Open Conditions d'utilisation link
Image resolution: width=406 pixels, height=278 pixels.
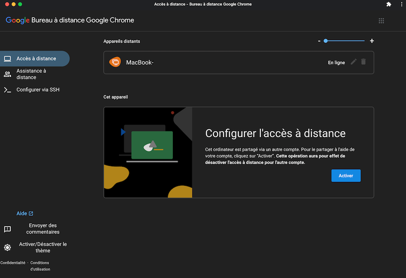(x=40, y=266)
